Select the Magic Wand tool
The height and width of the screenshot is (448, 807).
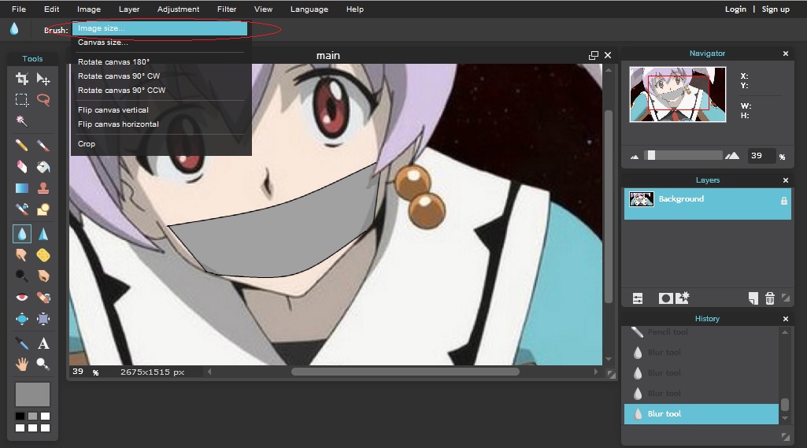click(21, 121)
